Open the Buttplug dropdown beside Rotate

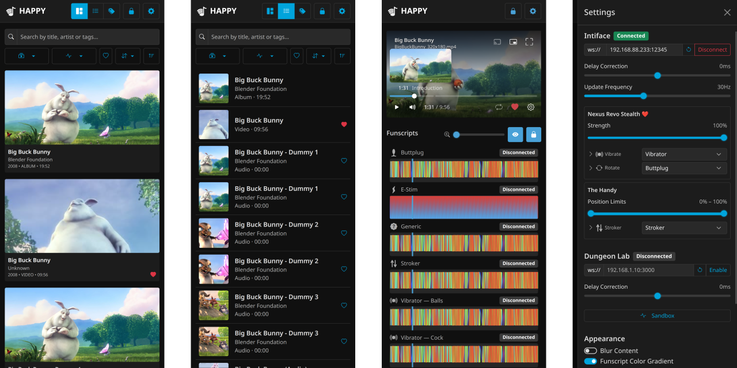point(684,168)
